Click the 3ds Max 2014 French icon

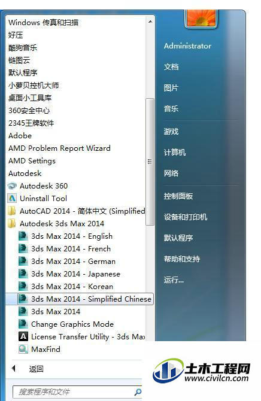point(23,248)
